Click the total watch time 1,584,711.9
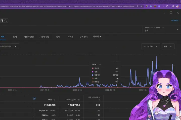Viewport: 181px width, 120px height. click(x=74, y=105)
